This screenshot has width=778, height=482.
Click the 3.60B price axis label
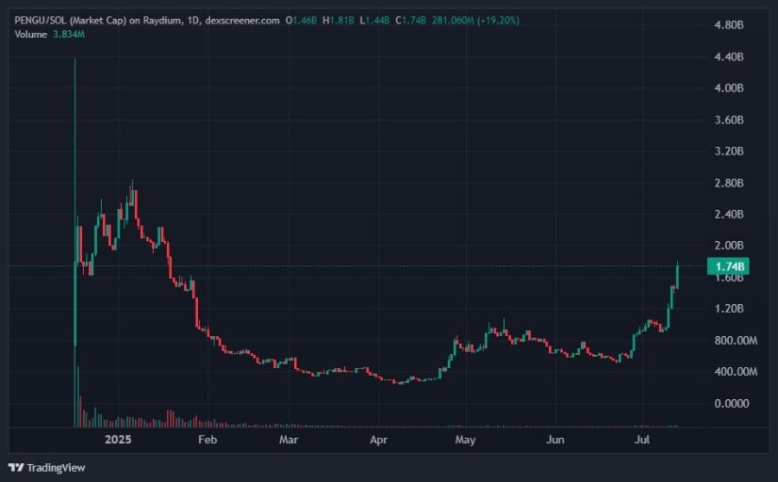[729, 120]
